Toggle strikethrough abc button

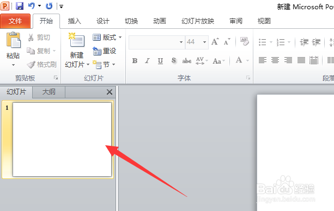click(186, 61)
